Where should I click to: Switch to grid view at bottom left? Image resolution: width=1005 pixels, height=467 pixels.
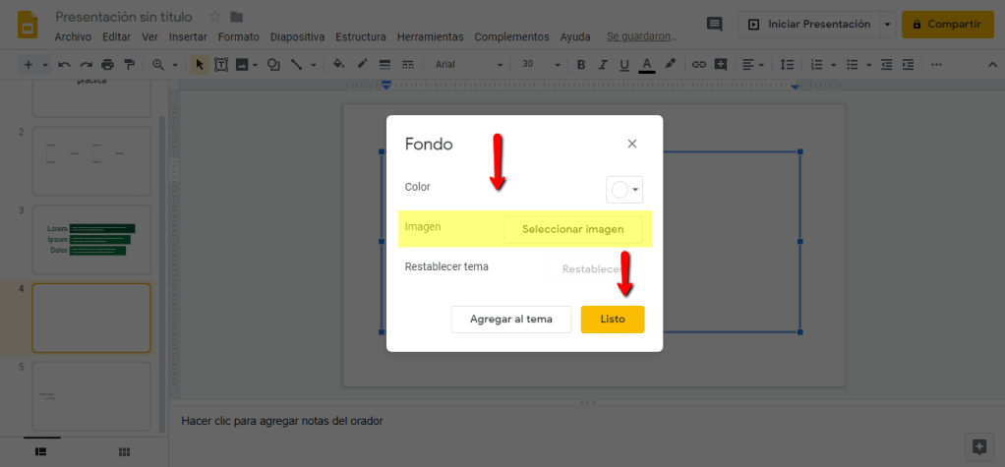124,451
